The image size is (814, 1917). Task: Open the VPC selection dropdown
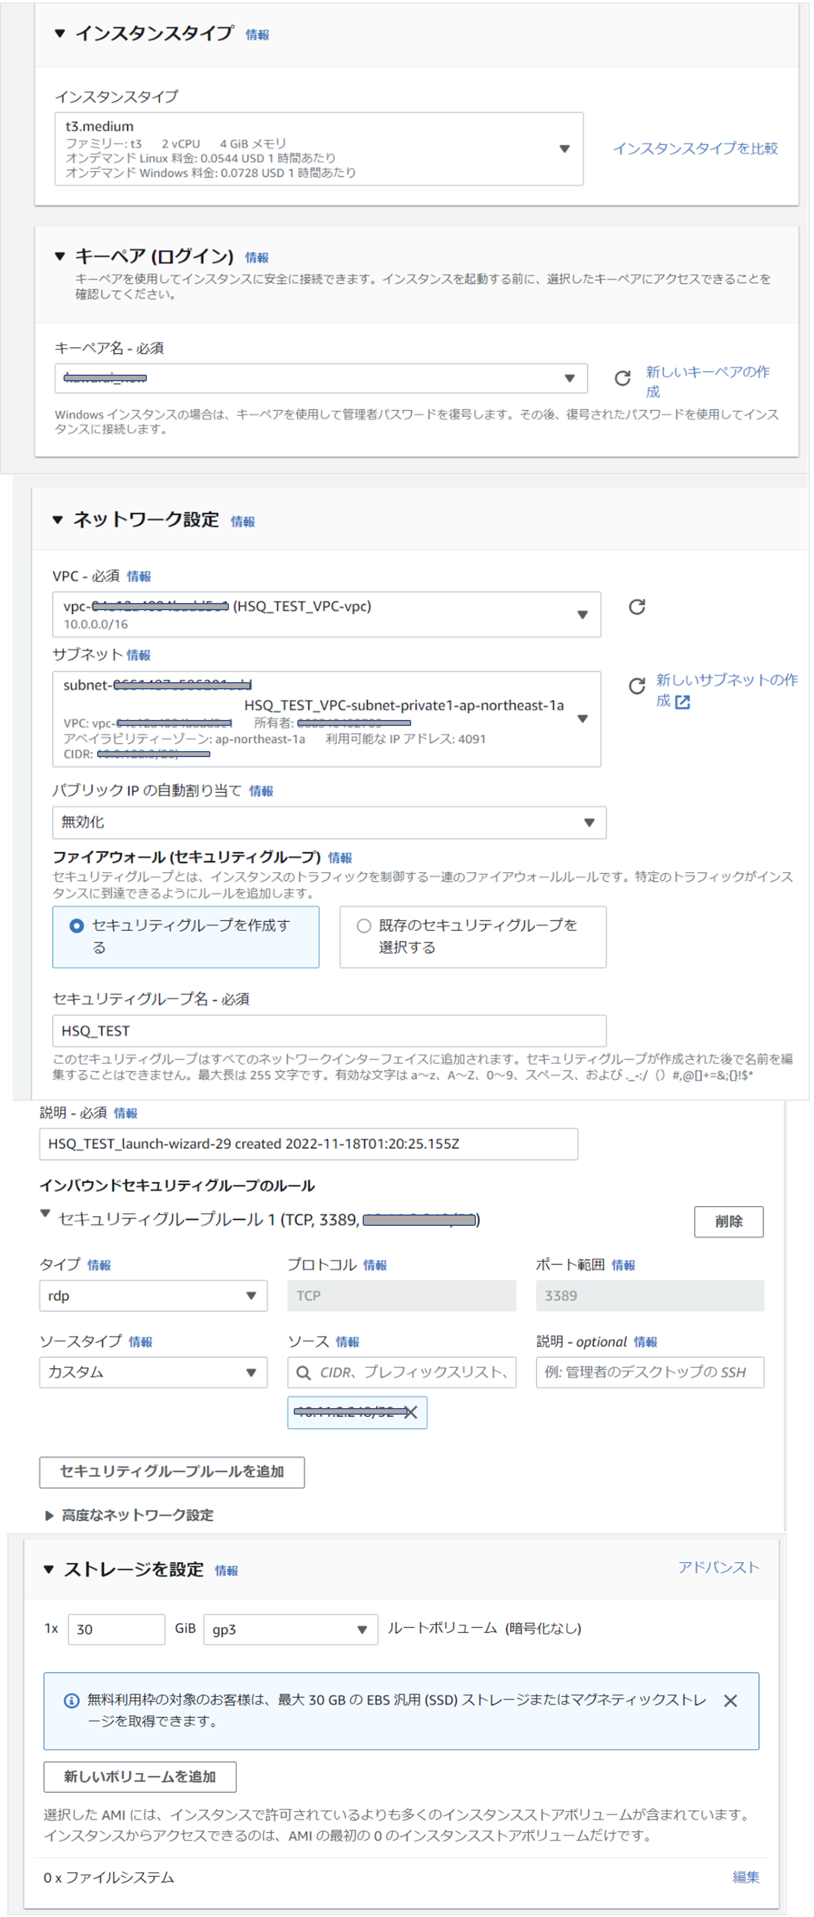coord(327,614)
